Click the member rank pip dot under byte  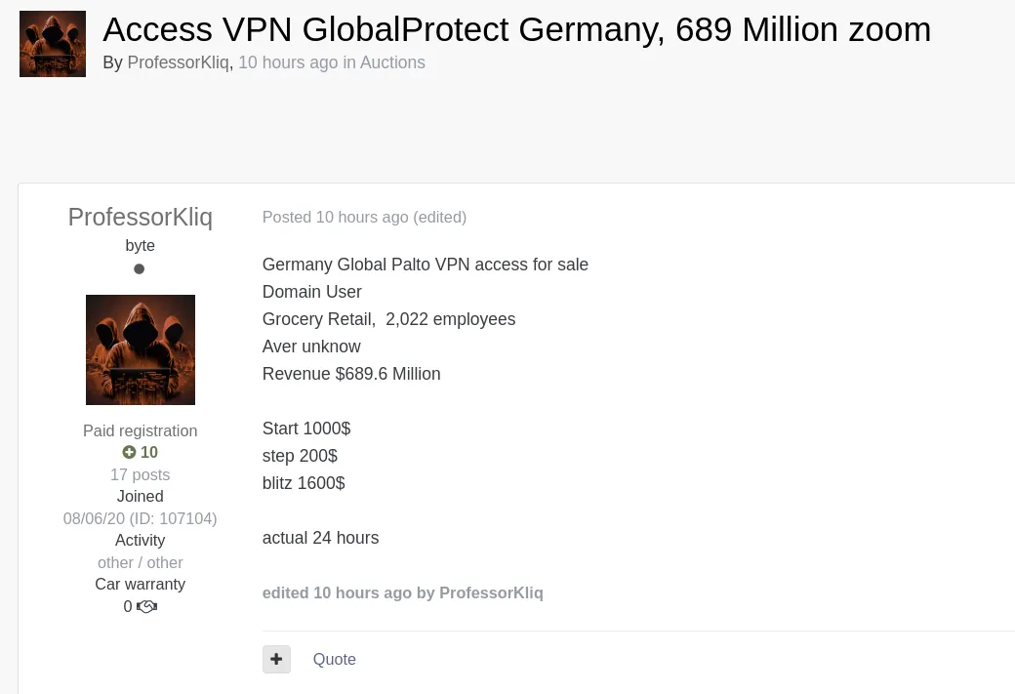pos(140,268)
